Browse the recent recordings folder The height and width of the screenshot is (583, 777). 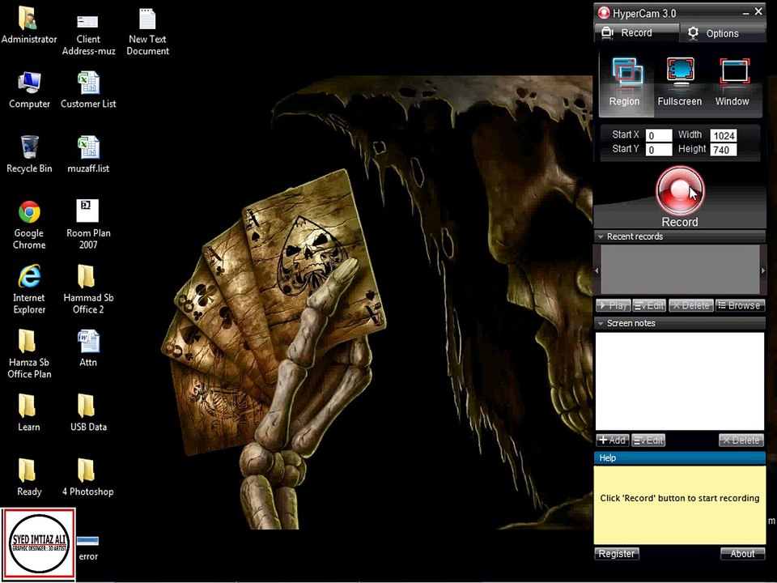(x=740, y=305)
